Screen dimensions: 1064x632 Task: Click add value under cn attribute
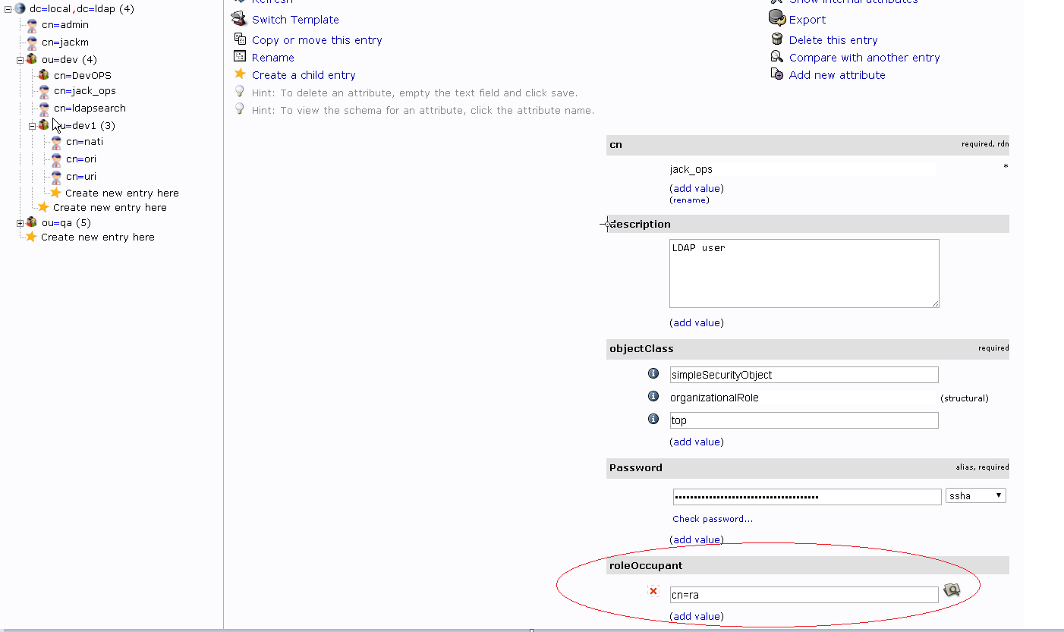(697, 188)
